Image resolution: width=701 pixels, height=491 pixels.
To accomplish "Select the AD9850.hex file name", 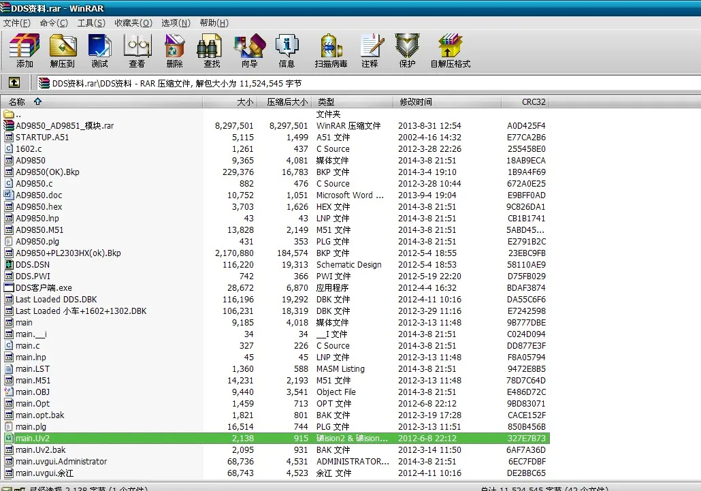I will coord(39,206).
